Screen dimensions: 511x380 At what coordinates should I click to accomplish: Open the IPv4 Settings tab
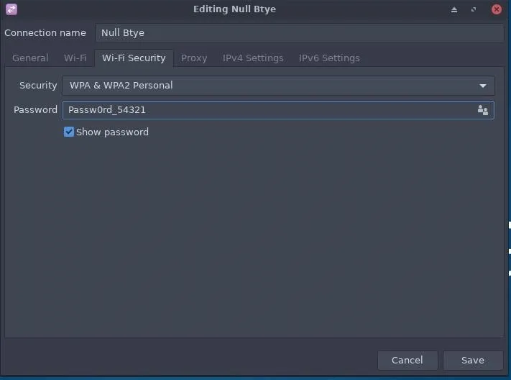click(x=253, y=58)
